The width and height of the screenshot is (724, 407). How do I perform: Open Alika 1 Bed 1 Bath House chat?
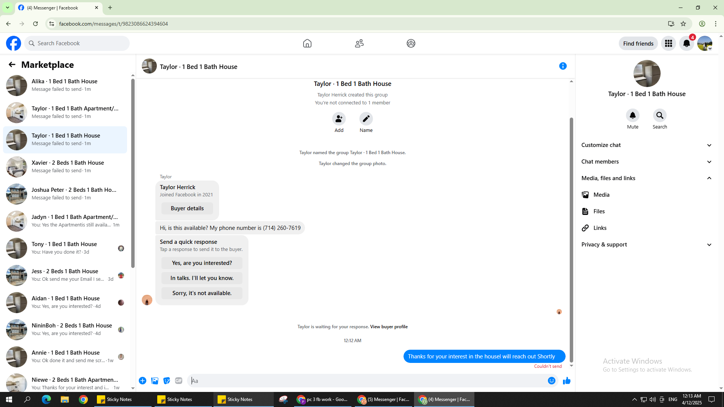point(65,86)
